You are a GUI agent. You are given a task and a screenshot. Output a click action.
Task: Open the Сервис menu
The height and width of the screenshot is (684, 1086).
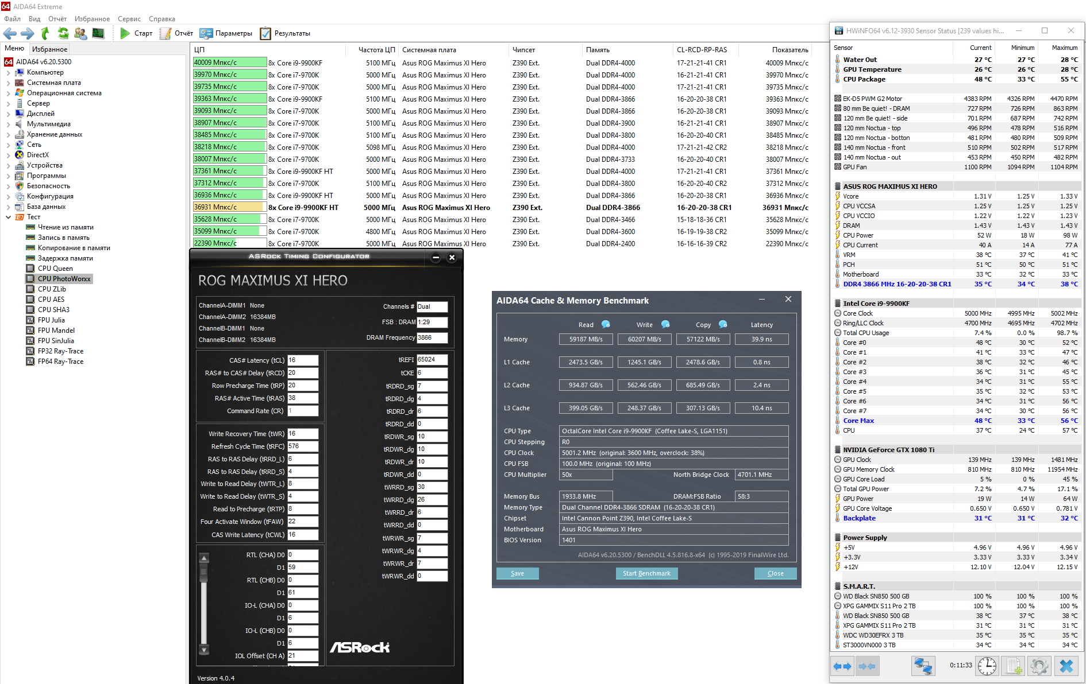point(129,19)
